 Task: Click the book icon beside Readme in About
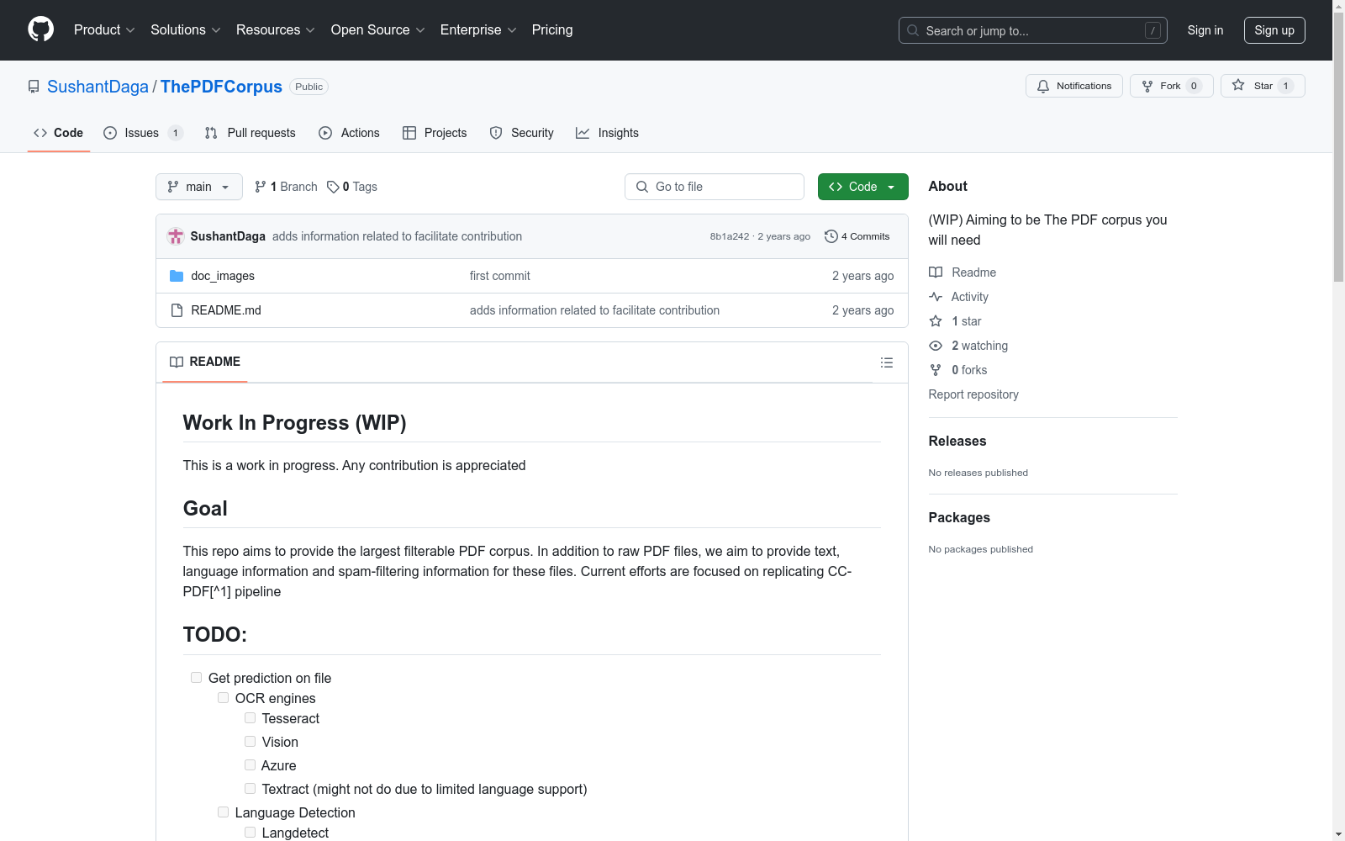[936, 272]
